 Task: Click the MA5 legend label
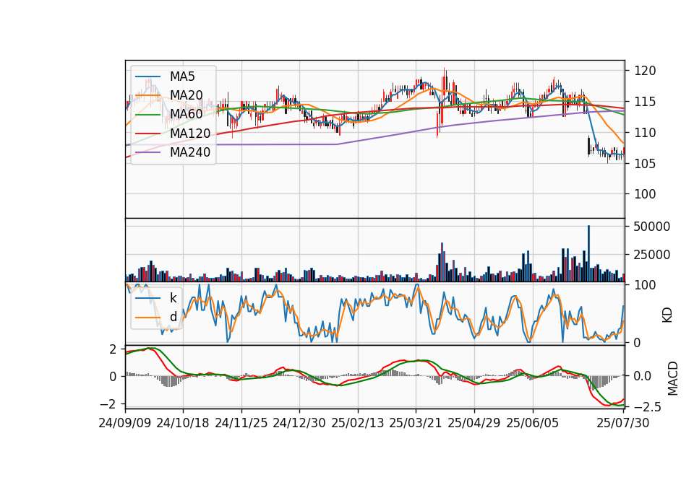[x=182, y=77]
